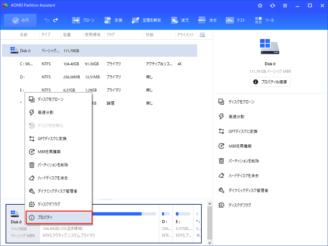Choose ディスクデフラグ in the context menu
Image resolution: width=328 pixels, height=246 pixels.
[59, 204]
